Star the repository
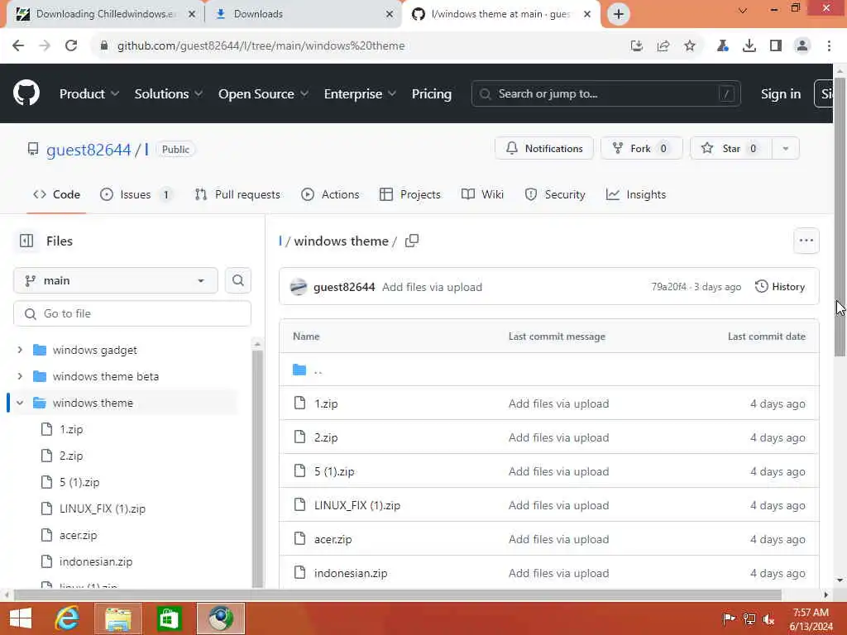This screenshot has height=635, width=847. [x=731, y=149]
